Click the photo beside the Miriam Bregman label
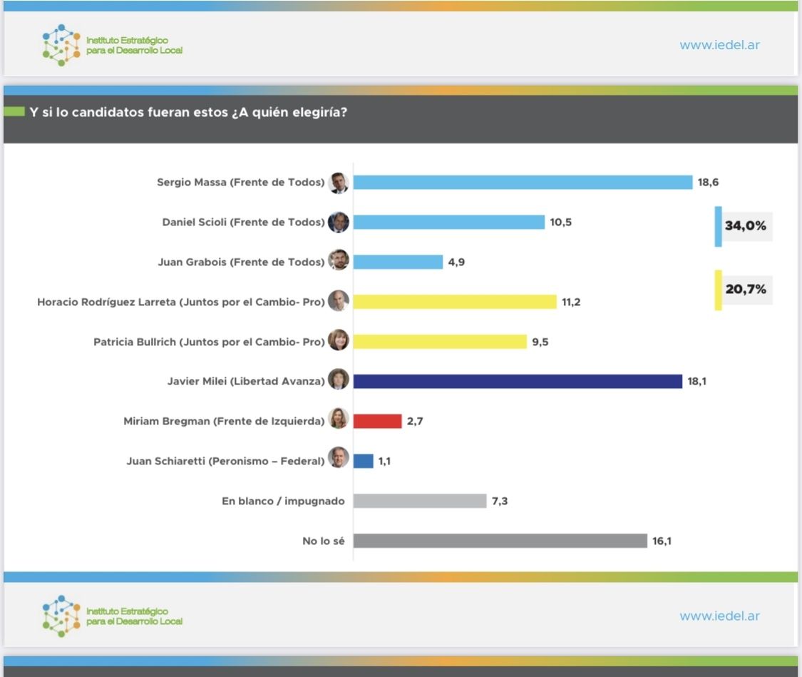The height and width of the screenshot is (677, 802). point(338,421)
